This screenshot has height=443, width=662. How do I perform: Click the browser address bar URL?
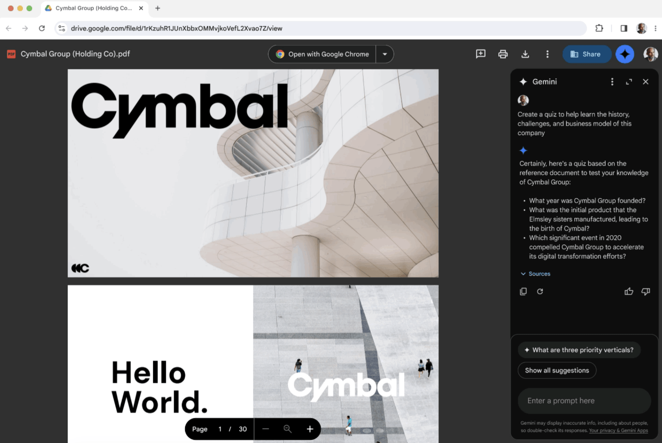point(177,28)
